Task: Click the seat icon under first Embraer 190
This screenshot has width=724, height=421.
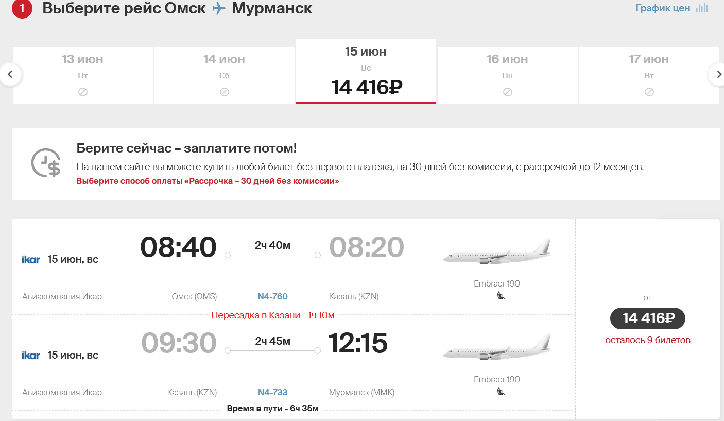Action: (x=501, y=296)
